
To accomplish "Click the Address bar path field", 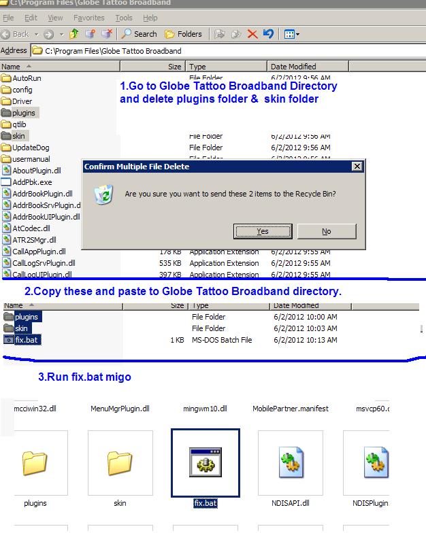I will [x=229, y=51].
